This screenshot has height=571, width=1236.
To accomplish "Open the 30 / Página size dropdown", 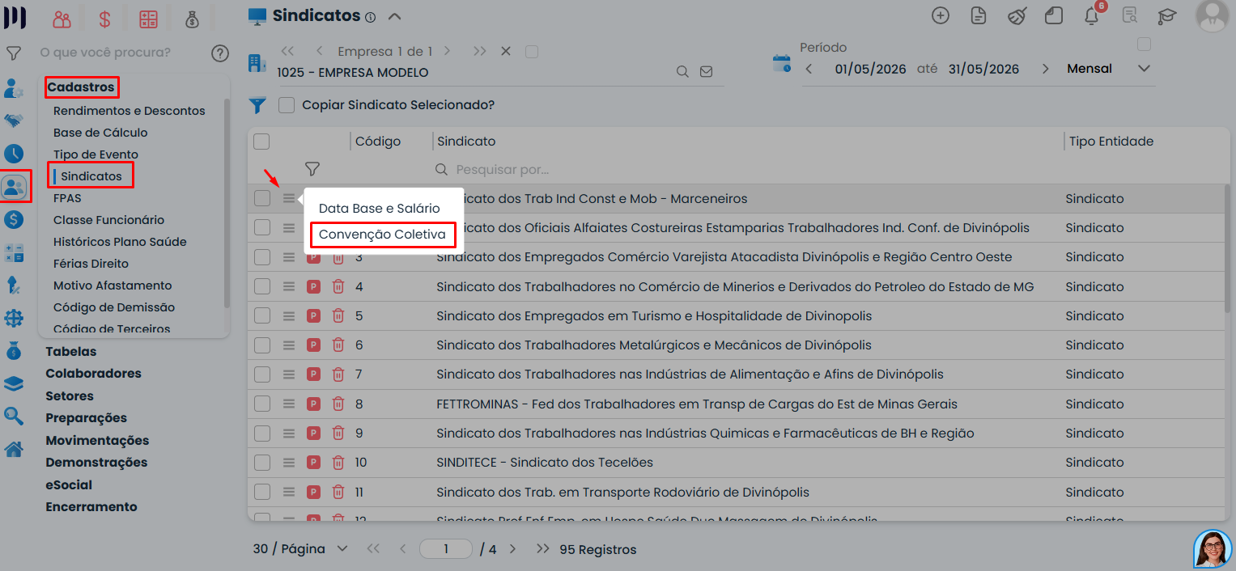I will click(x=300, y=548).
